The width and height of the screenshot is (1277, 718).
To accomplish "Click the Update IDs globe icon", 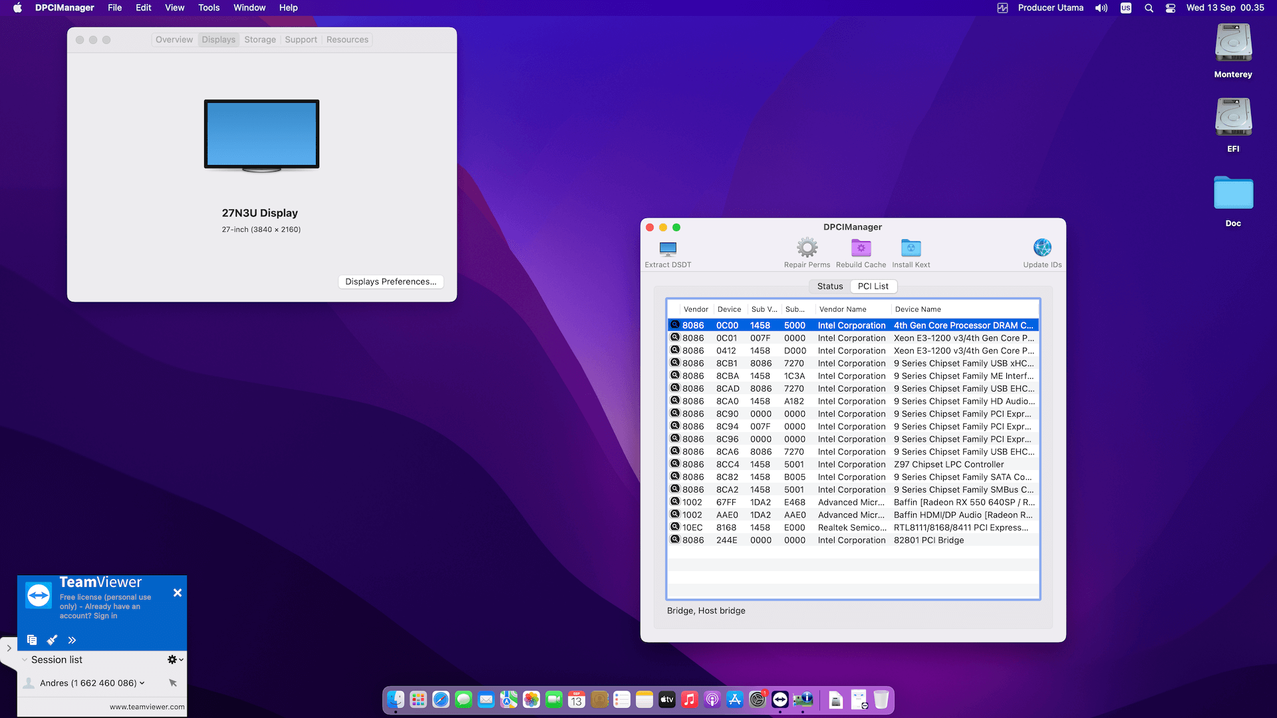I will pyautogui.click(x=1042, y=248).
